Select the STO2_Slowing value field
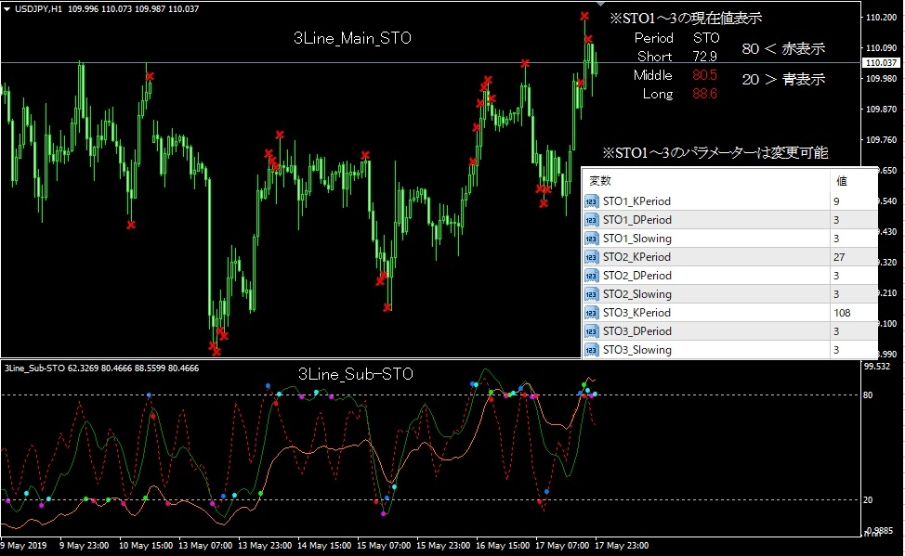This screenshot has width=905, height=556. pos(853,294)
